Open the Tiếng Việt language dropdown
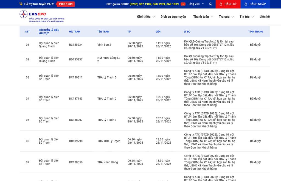Screen dimensions: 281x181 195,4
